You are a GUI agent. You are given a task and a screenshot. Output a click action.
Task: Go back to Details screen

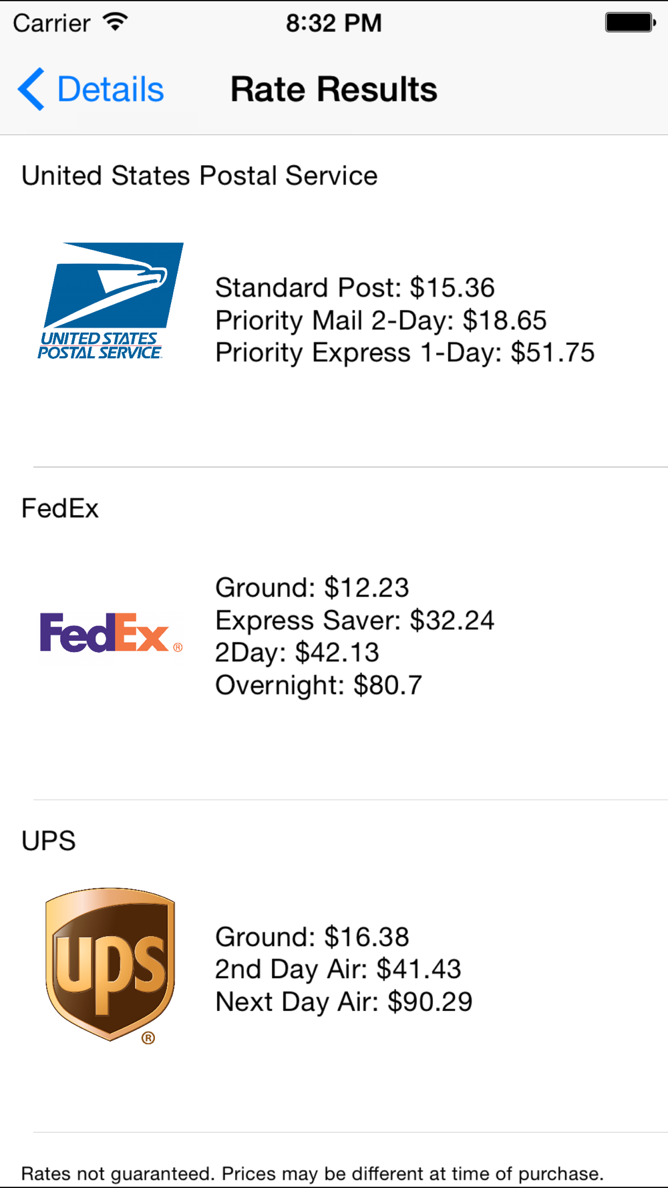[91, 89]
